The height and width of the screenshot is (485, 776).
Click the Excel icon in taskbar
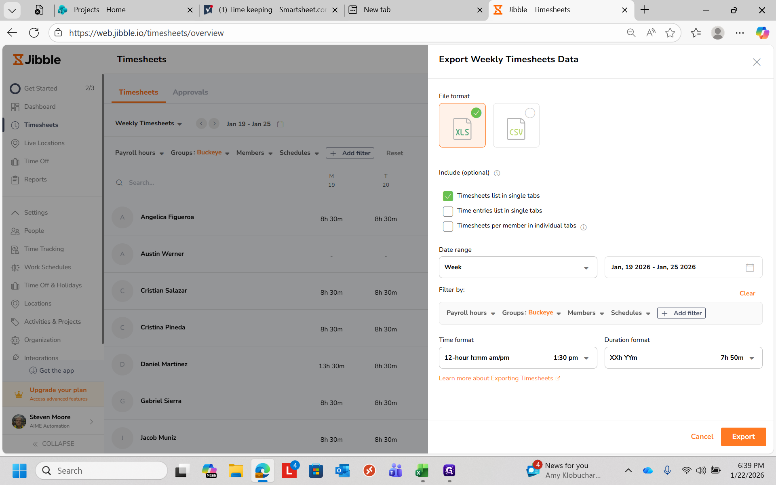click(422, 470)
